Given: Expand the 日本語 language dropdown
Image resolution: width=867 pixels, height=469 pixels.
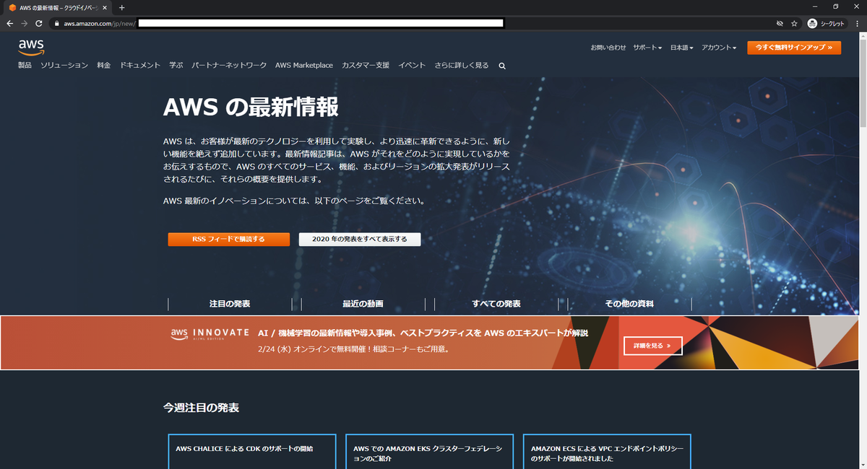Looking at the screenshot, I should [x=681, y=48].
